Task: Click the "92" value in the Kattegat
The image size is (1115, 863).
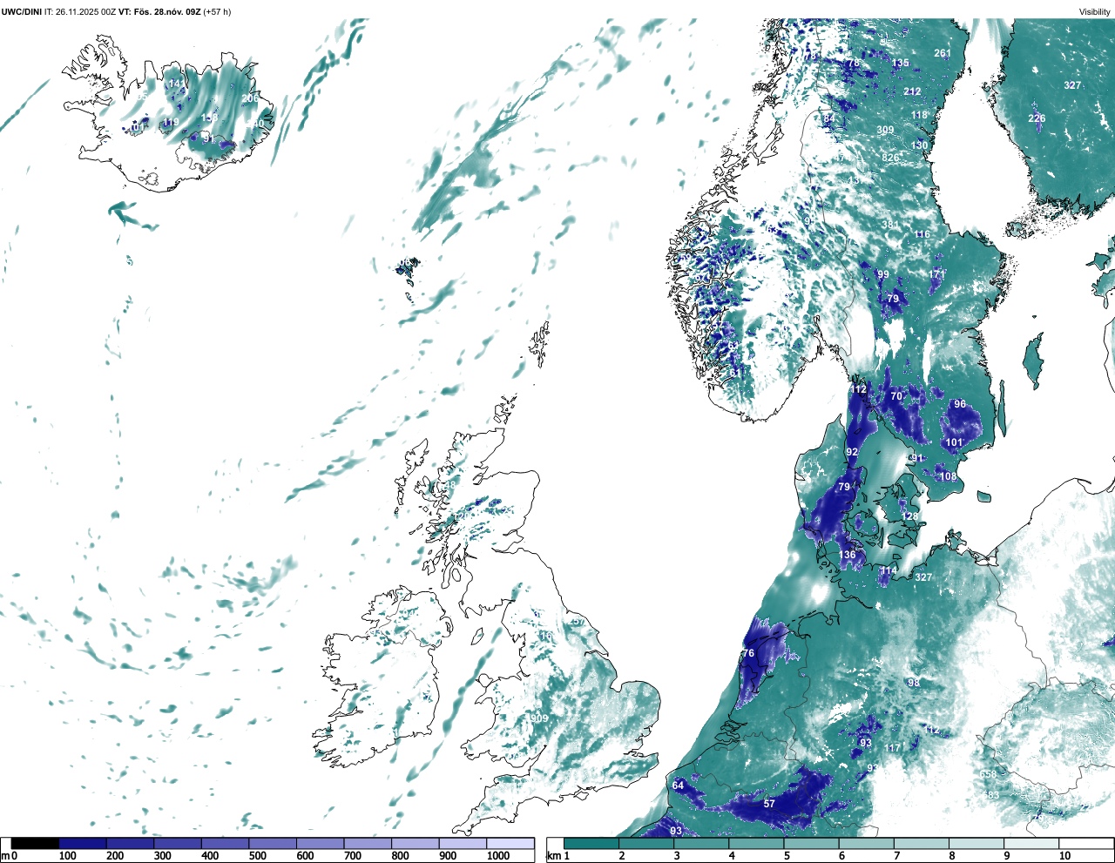Action: [852, 452]
